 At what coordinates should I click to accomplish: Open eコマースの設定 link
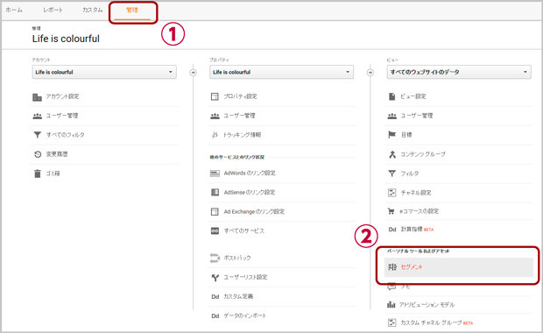coord(420,211)
